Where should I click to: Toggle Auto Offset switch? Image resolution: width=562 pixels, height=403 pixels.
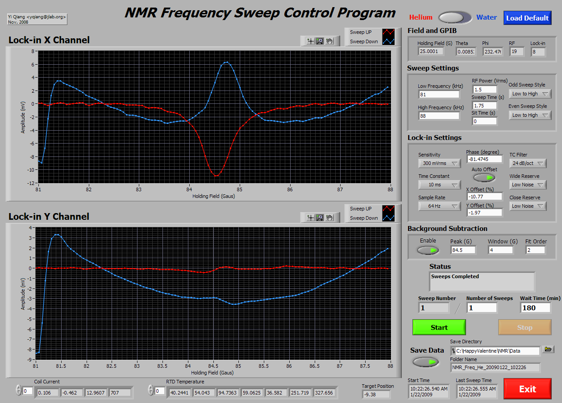[x=484, y=178]
